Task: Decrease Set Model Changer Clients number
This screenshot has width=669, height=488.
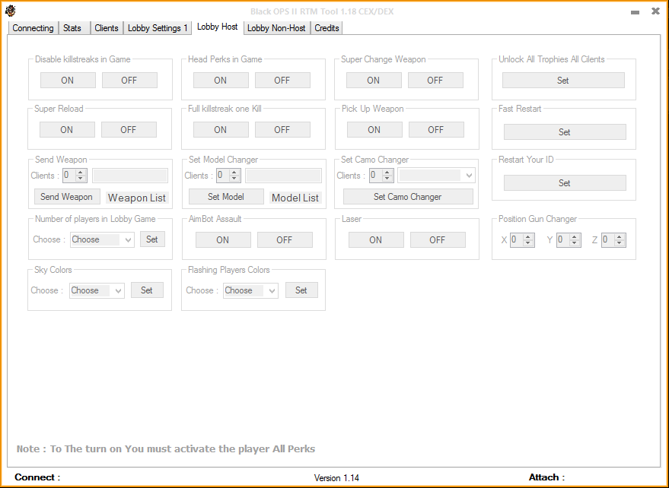Action: click(234, 178)
